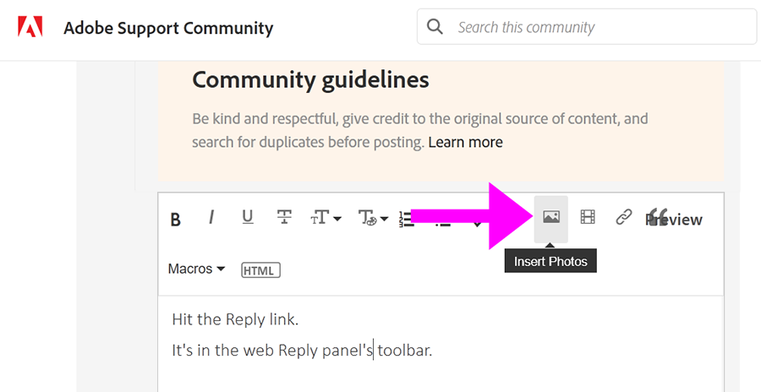Insert a numbered list
The image size is (761, 392).
point(407,219)
